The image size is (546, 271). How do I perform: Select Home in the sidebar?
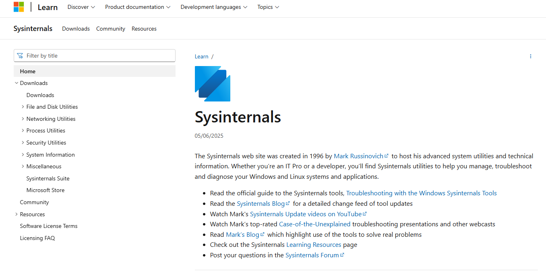pos(95,71)
